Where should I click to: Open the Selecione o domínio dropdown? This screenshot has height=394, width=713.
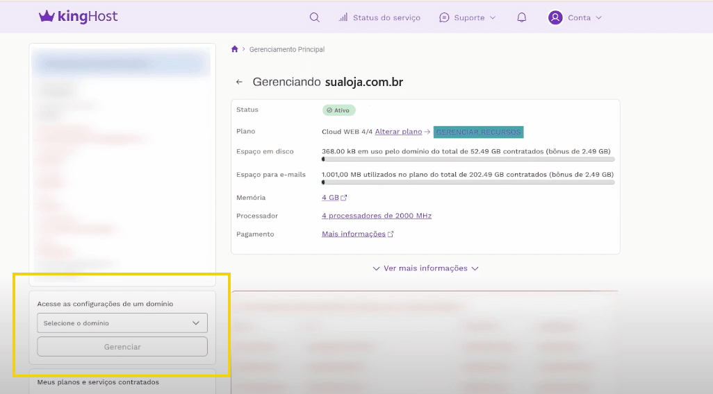click(x=122, y=323)
